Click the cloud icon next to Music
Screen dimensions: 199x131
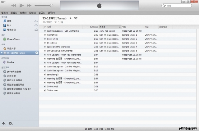pyautogui.click(x=36, y=21)
